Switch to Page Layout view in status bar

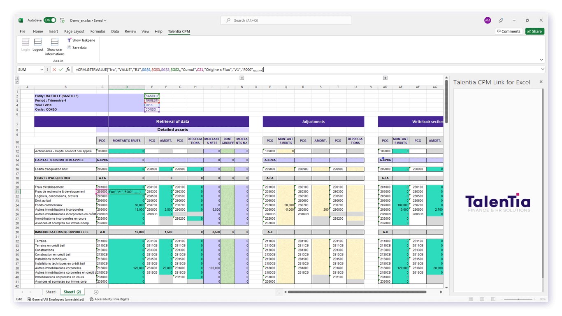point(482,299)
